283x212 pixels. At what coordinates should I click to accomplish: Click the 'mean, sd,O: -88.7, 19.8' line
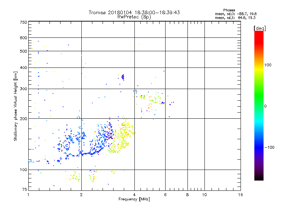click(236, 14)
